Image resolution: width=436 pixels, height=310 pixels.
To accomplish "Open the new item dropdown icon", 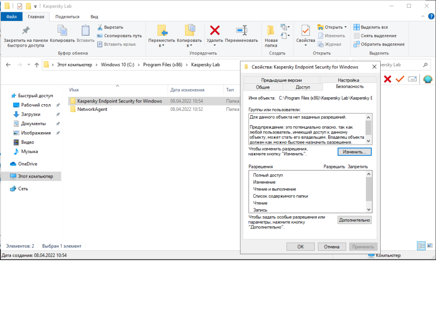I will point(285,27).
